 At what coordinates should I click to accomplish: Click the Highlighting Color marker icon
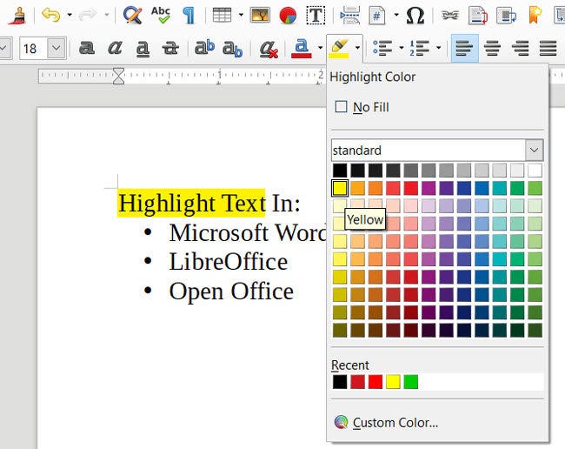tap(339, 49)
